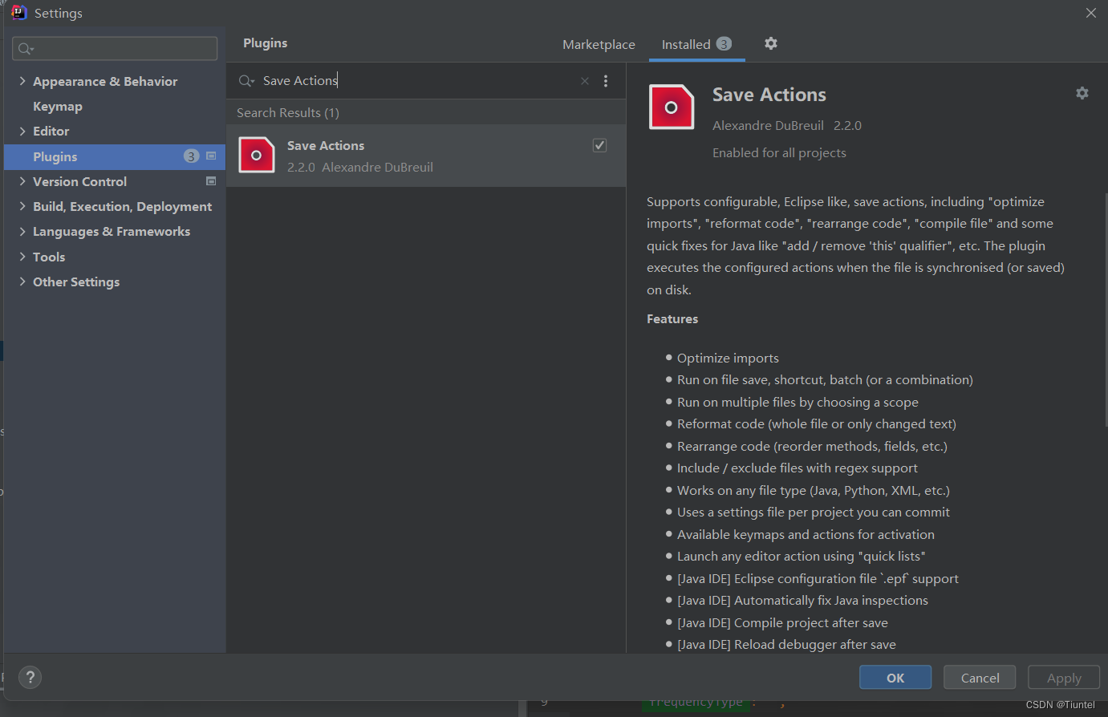The image size is (1108, 717).
Task: Click the Reload debugger after save feature line
Action: click(x=786, y=644)
